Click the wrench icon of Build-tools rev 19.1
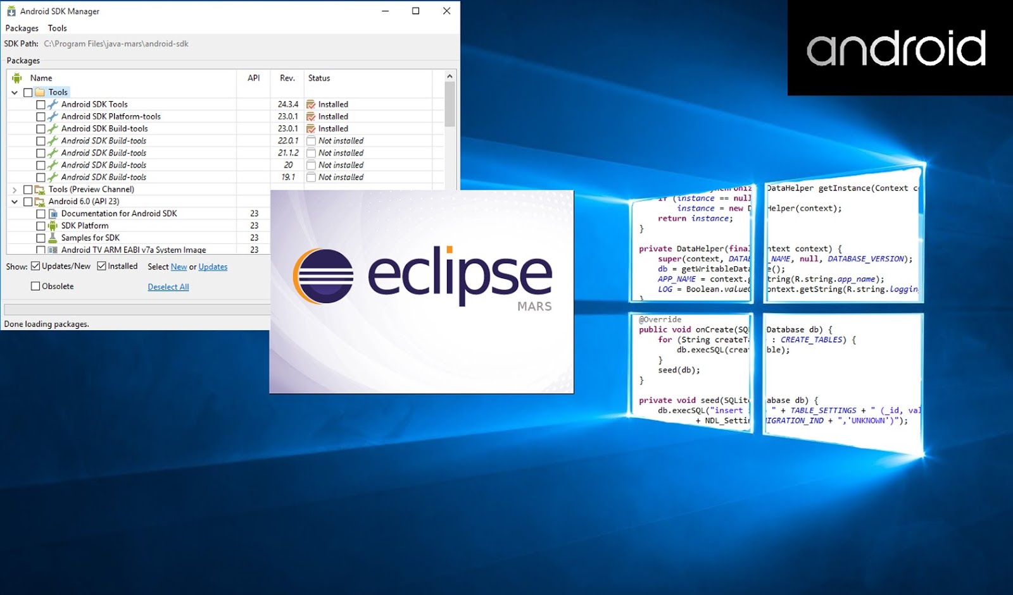1013x595 pixels. coord(53,177)
